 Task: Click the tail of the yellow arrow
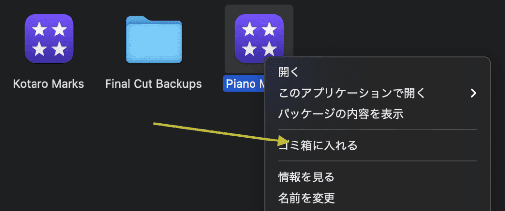pos(155,124)
